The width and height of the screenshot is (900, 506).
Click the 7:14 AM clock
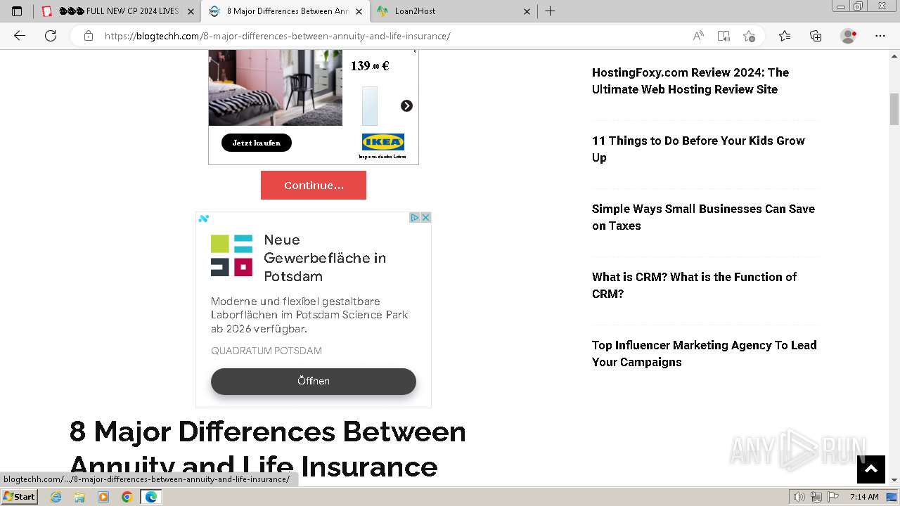[864, 497]
